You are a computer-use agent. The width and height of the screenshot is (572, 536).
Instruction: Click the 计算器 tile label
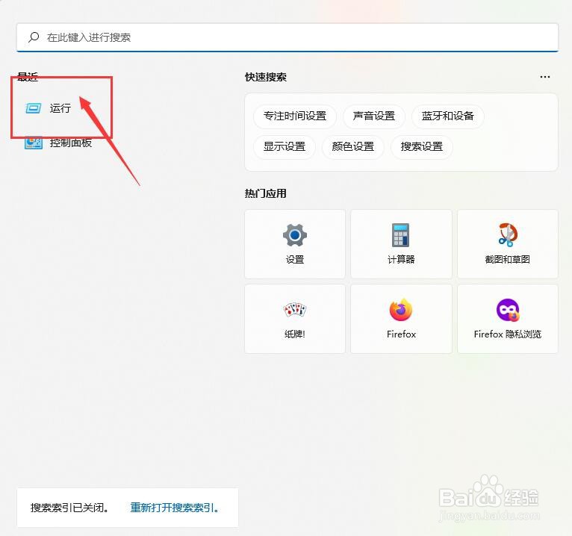pos(401,260)
